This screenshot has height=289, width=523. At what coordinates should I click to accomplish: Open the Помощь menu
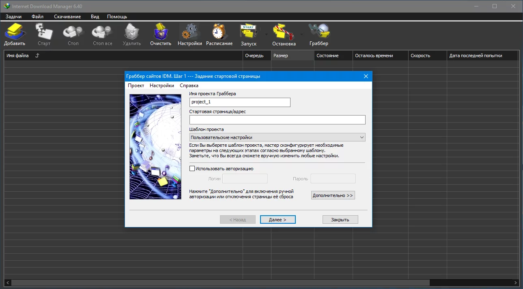click(117, 17)
